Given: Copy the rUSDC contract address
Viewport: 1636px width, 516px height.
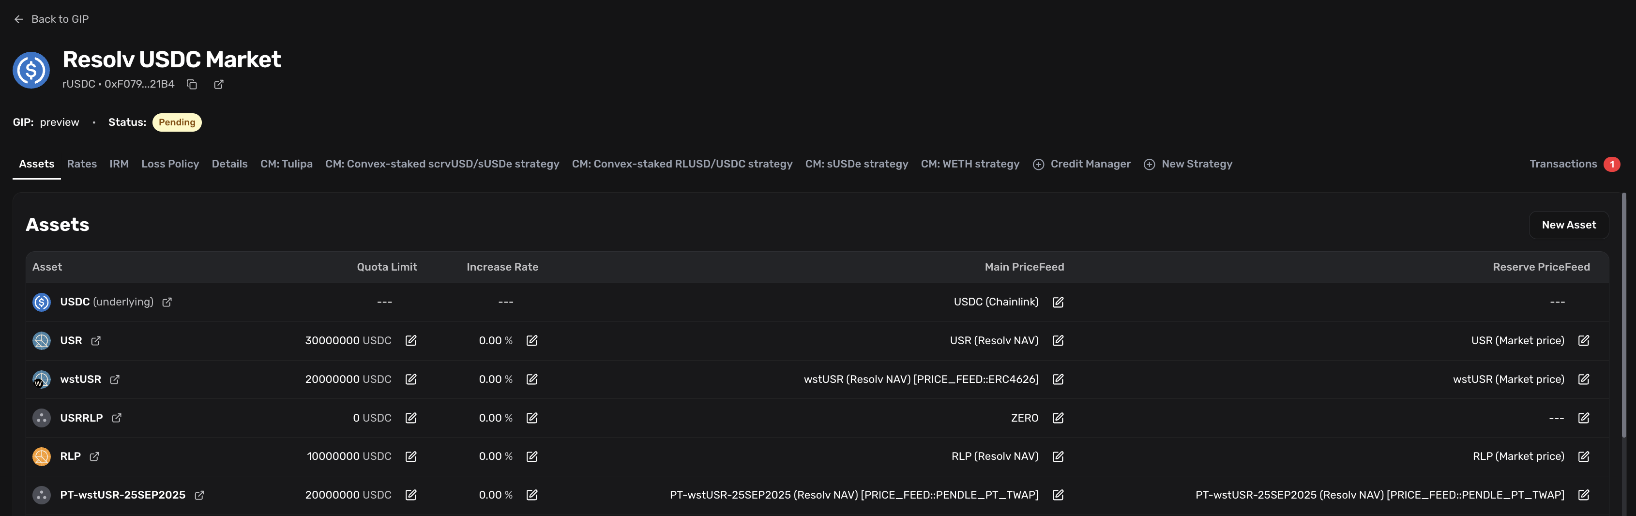Looking at the screenshot, I should (192, 85).
